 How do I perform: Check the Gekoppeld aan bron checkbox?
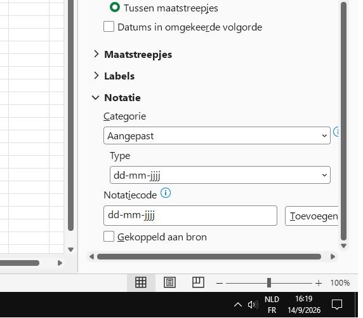109,237
